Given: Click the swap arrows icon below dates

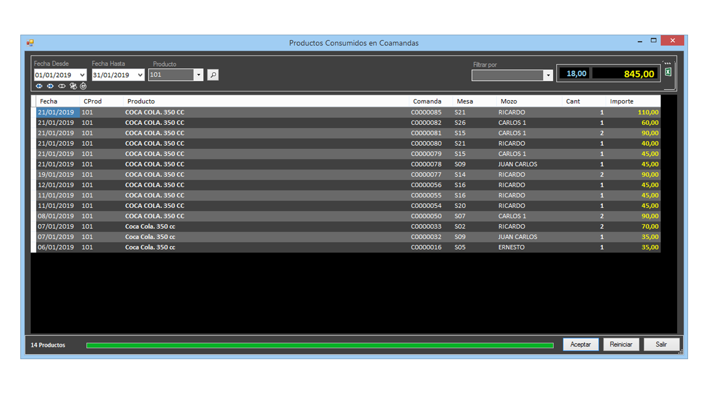Looking at the screenshot, I should click(x=73, y=86).
